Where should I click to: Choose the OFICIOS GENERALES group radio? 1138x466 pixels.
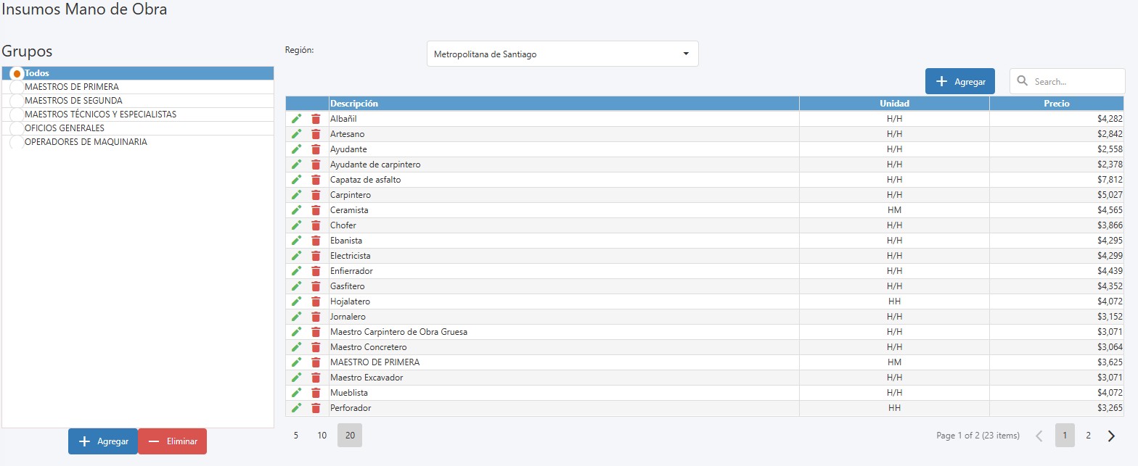point(17,129)
